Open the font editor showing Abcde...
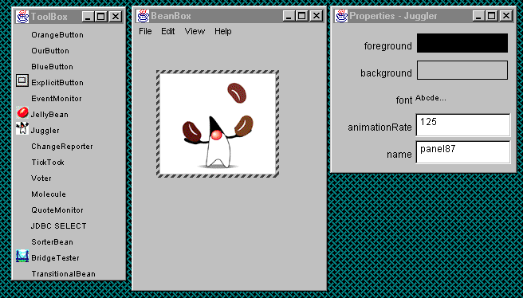 click(x=431, y=98)
